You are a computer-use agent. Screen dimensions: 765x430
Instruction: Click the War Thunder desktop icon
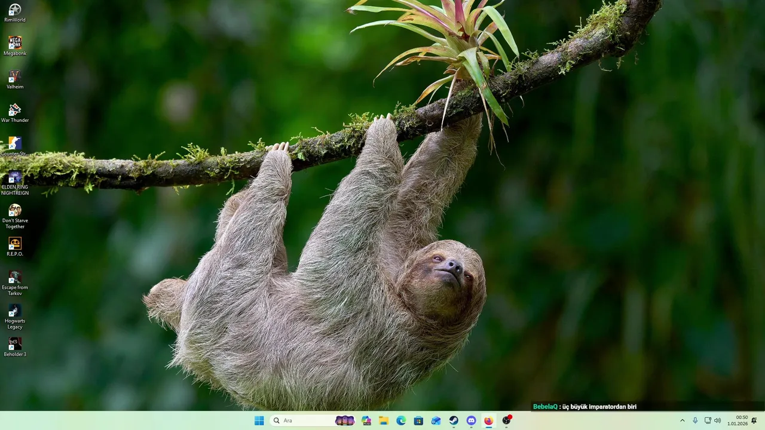pyautogui.click(x=15, y=113)
